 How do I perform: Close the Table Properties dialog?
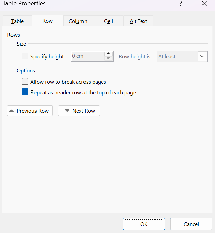coord(204,4)
